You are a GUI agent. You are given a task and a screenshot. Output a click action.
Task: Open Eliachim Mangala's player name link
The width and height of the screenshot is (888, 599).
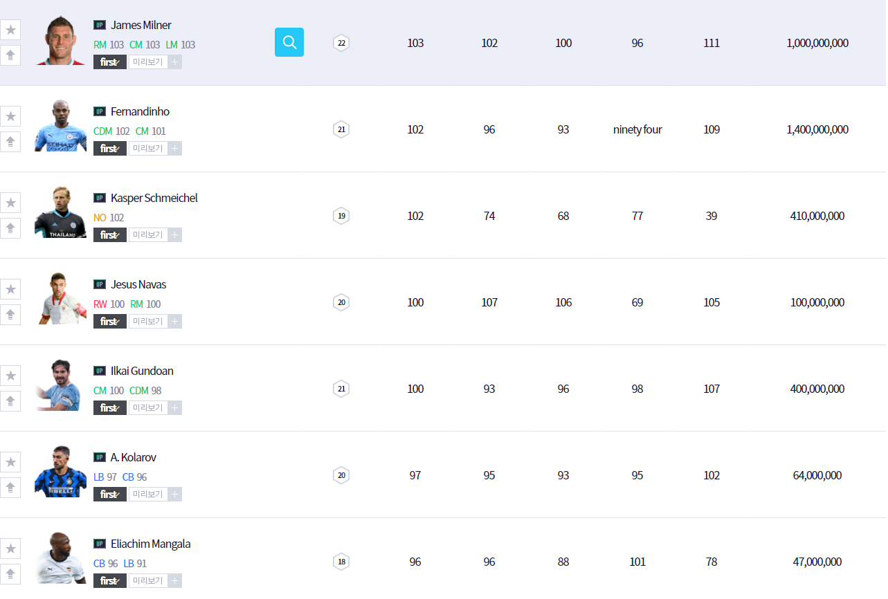point(150,544)
